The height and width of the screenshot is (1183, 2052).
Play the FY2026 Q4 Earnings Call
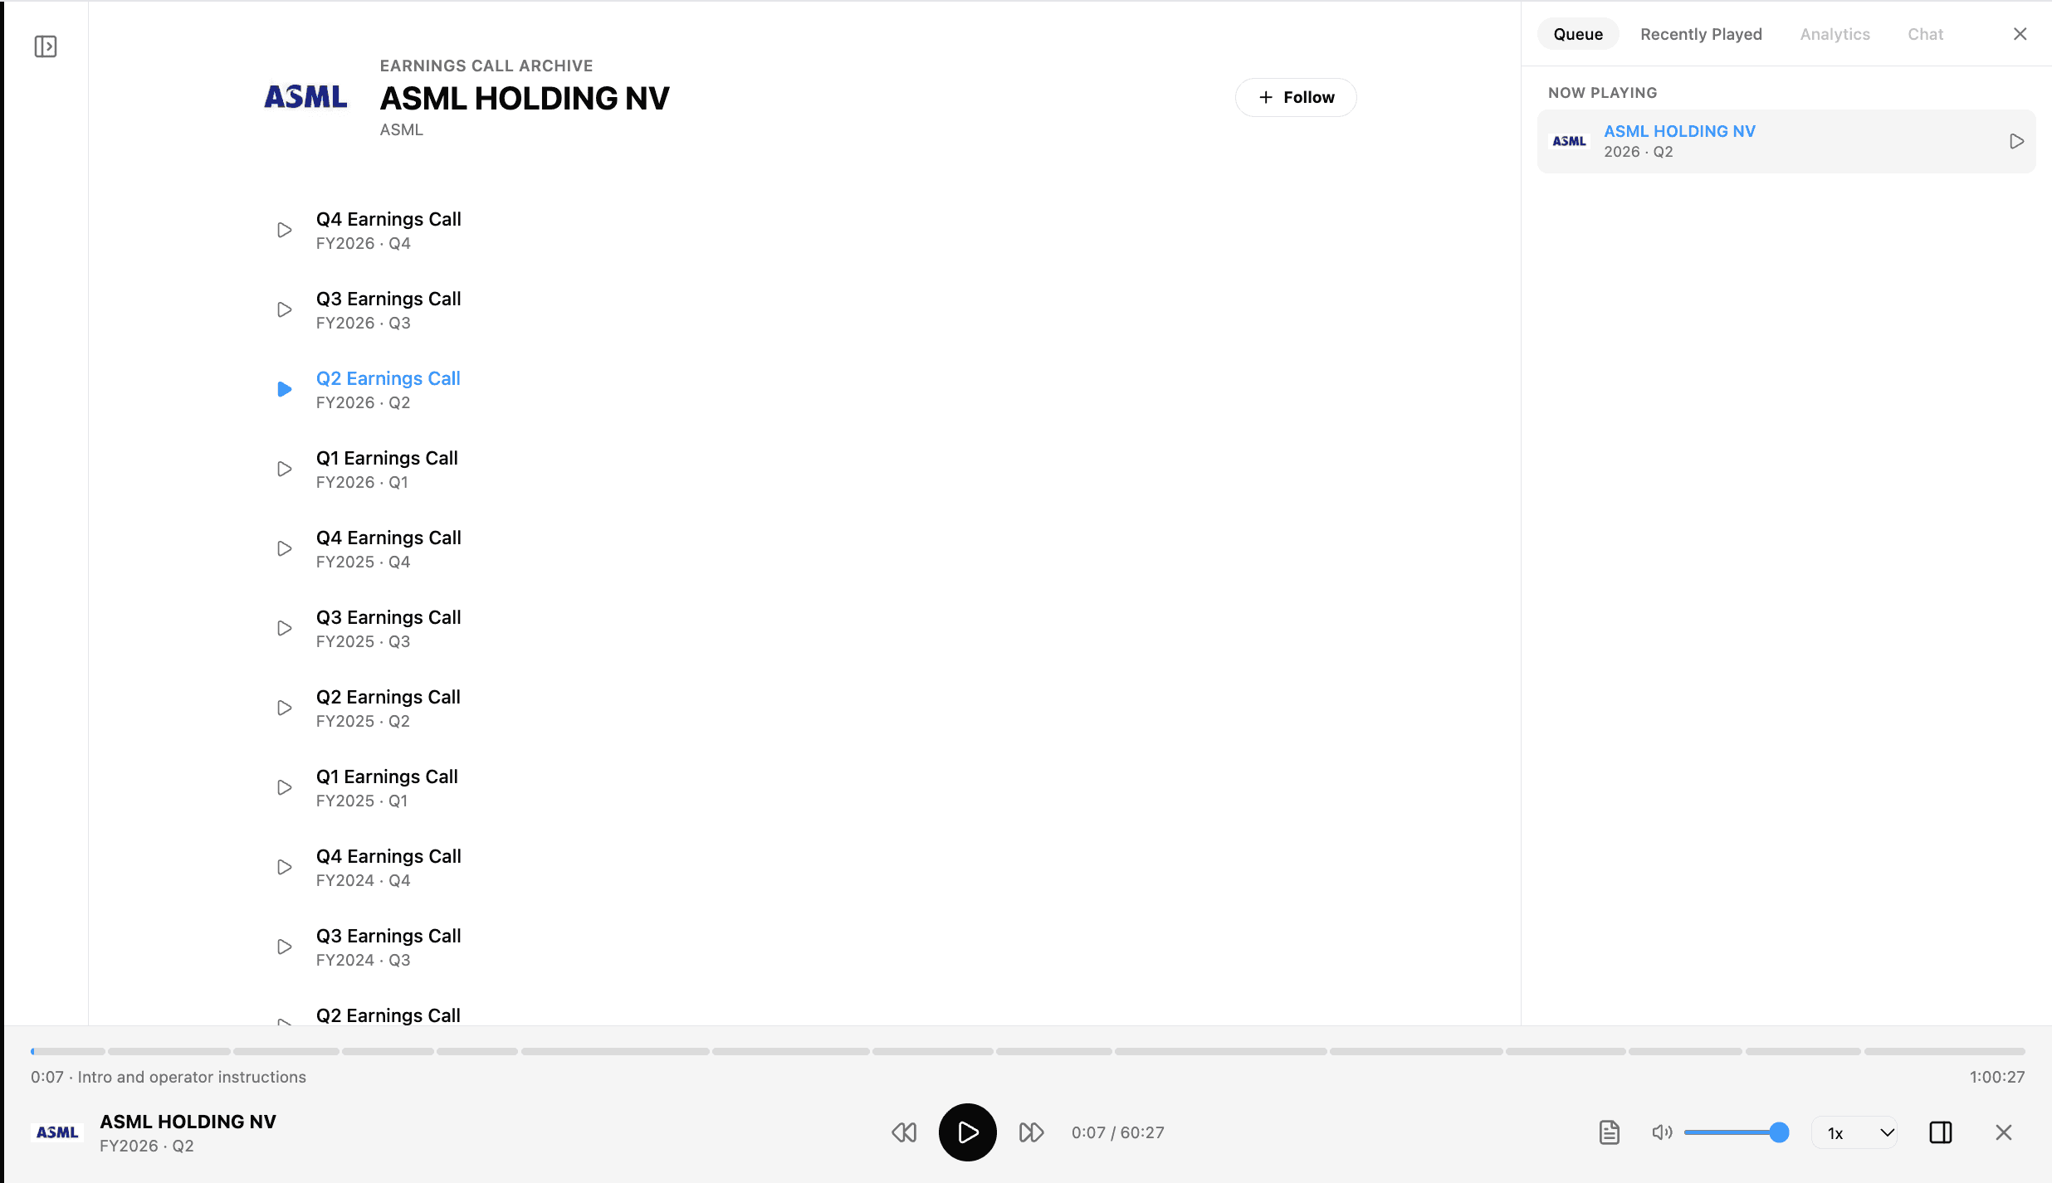point(284,230)
